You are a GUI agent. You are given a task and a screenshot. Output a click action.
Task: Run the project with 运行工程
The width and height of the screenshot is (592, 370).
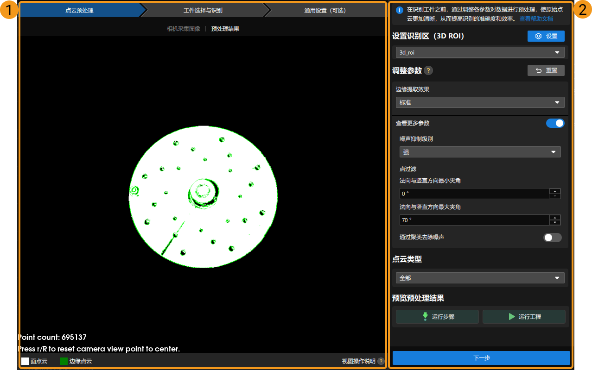524,317
